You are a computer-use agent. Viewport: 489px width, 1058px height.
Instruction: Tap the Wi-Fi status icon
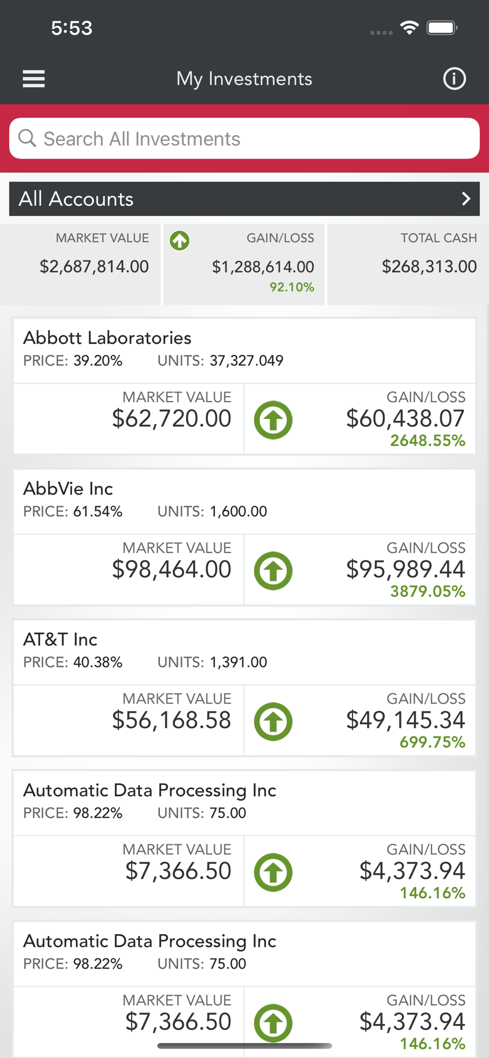click(x=409, y=28)
